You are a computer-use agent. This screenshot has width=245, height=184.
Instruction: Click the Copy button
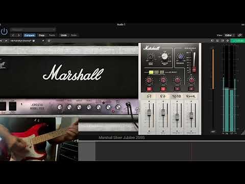41,35
